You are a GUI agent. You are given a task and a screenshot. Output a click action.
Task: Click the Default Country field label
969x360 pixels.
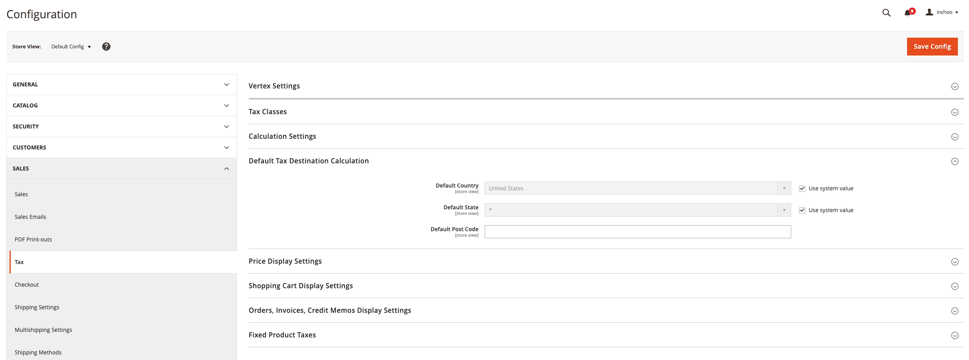tap(457, 186)
